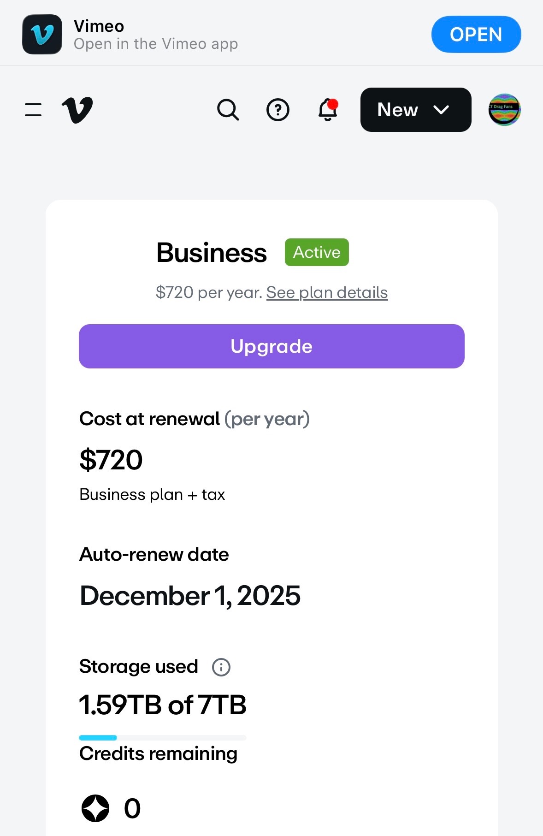Tap the "Open in the Vimeo app" text
The width and height of the screenshot is (543, 836).
click(x=156, y=44)
